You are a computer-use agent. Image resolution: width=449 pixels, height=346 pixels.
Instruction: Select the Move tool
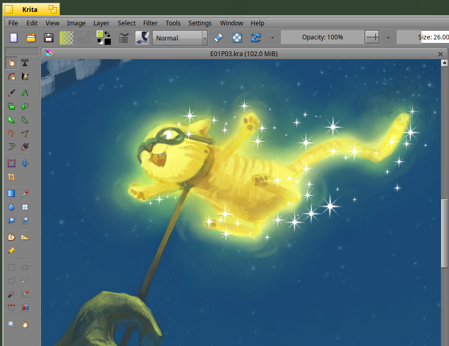[25, 163]
